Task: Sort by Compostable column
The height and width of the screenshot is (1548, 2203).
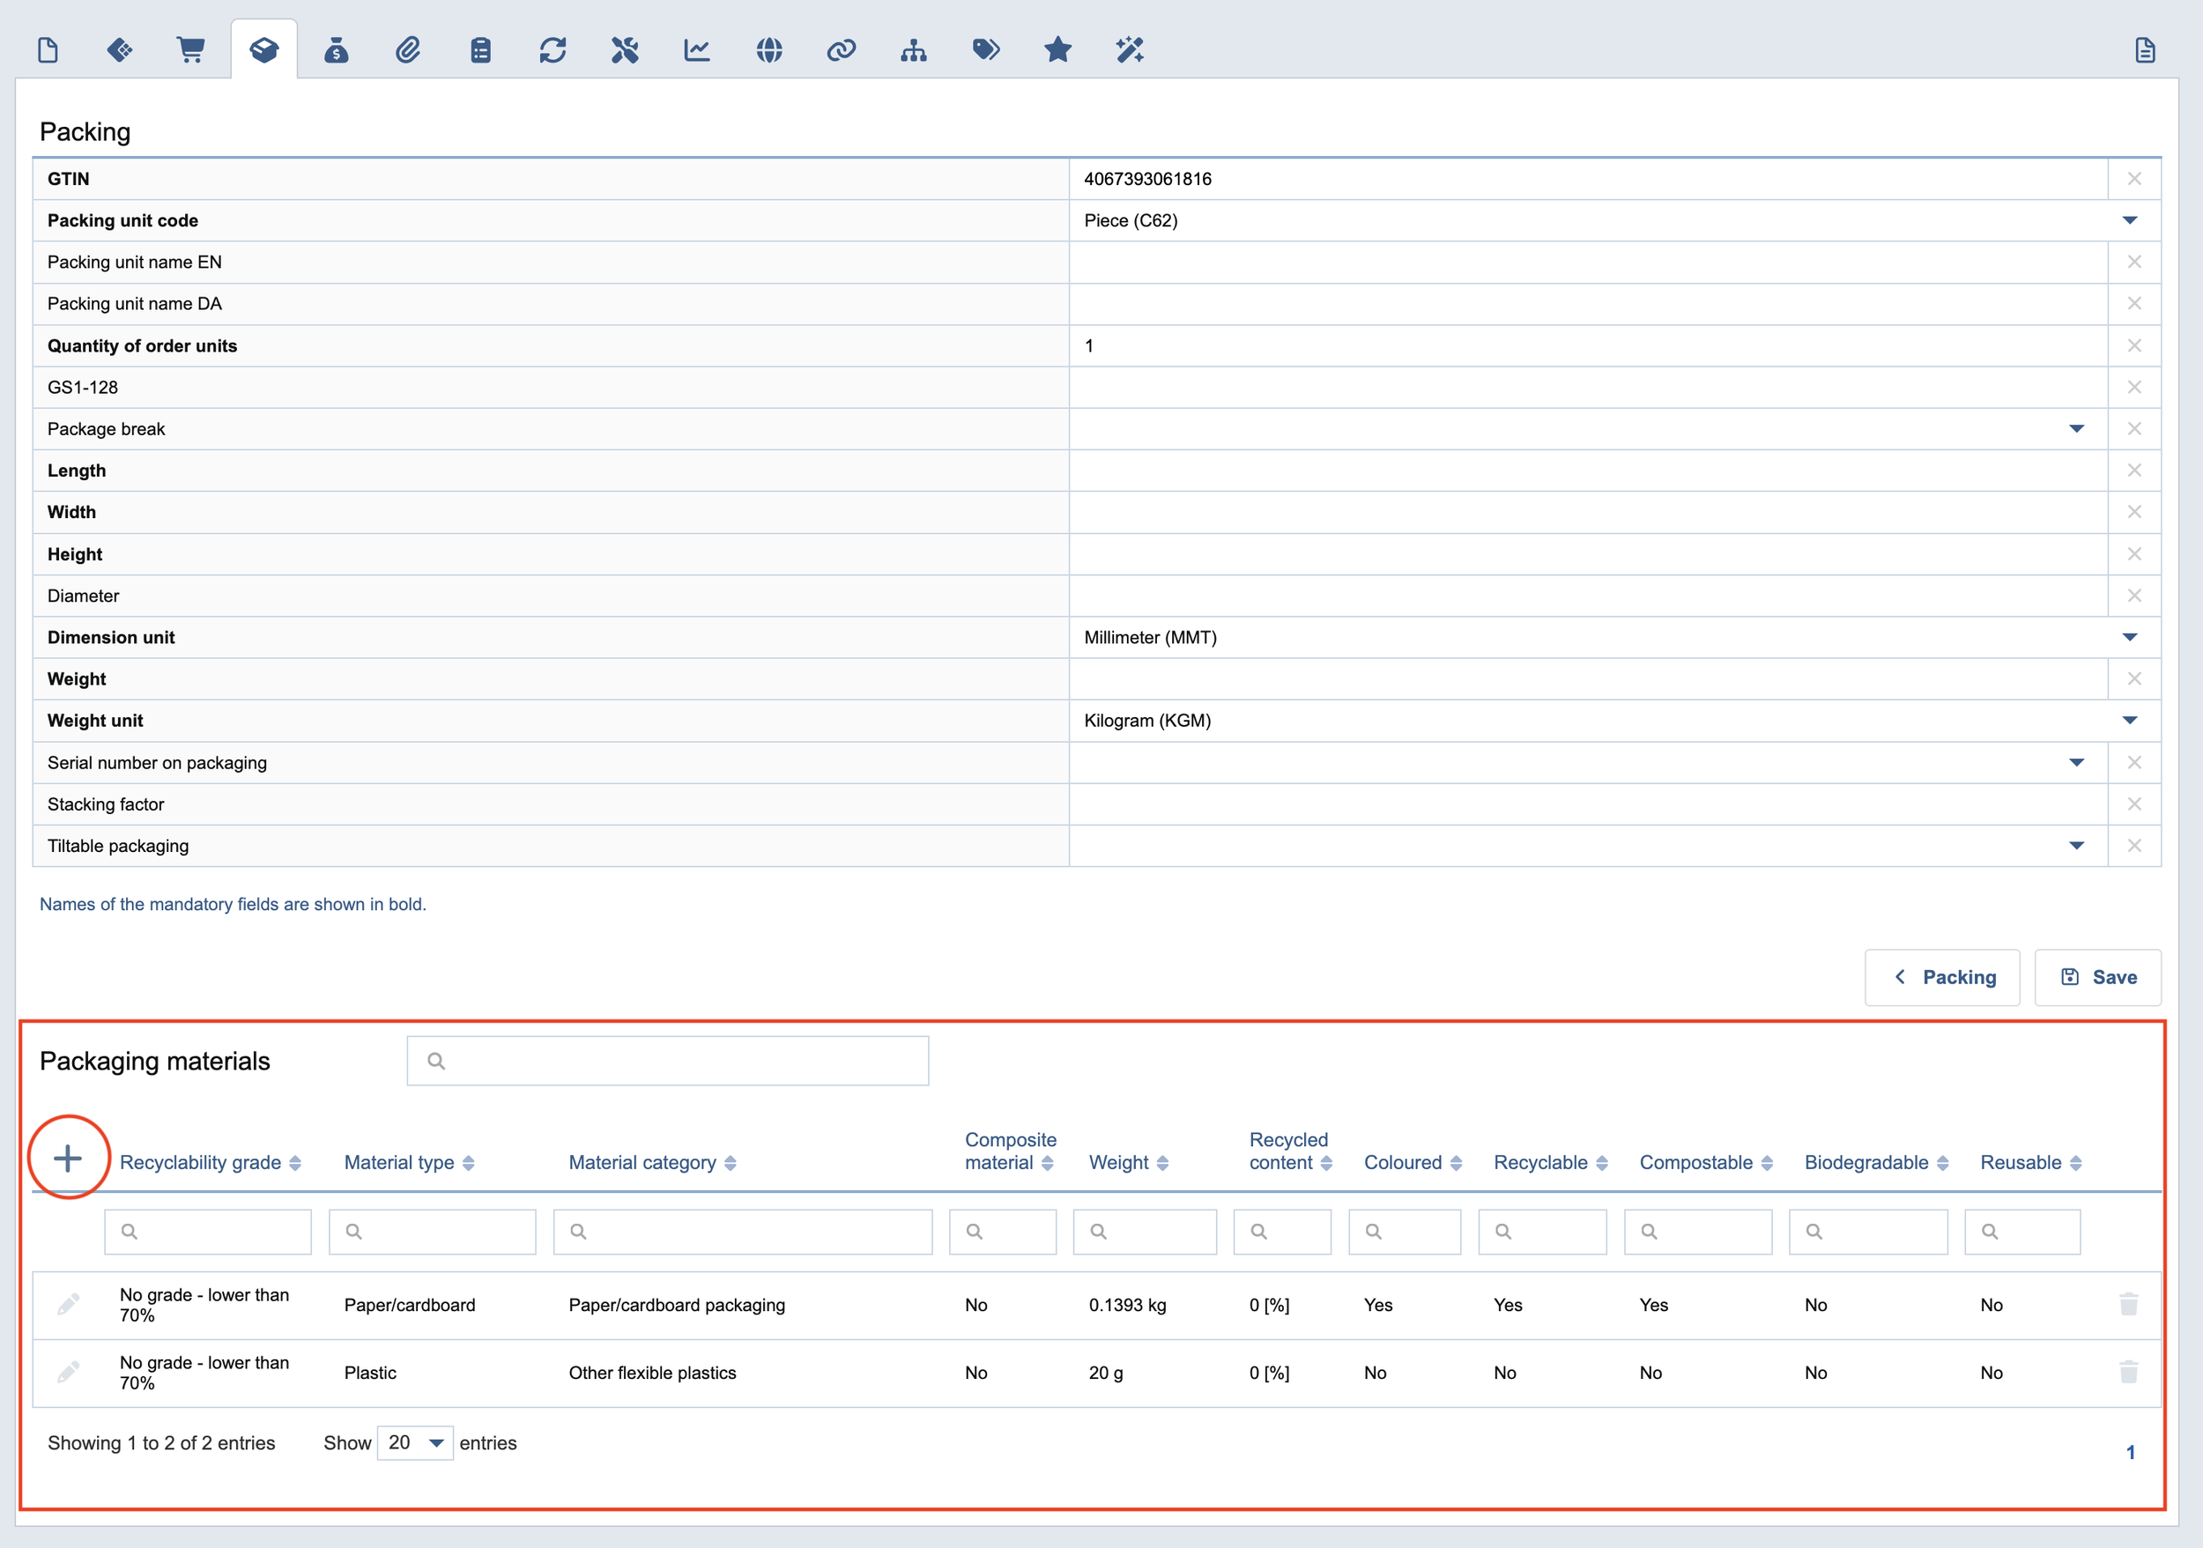Action: (1706, 1162)
